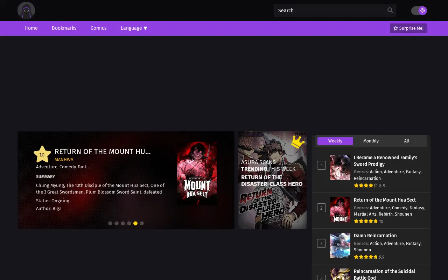Click the Reincarnation genre link
This screenshot has height=280, width=448.
click(367, 178)
